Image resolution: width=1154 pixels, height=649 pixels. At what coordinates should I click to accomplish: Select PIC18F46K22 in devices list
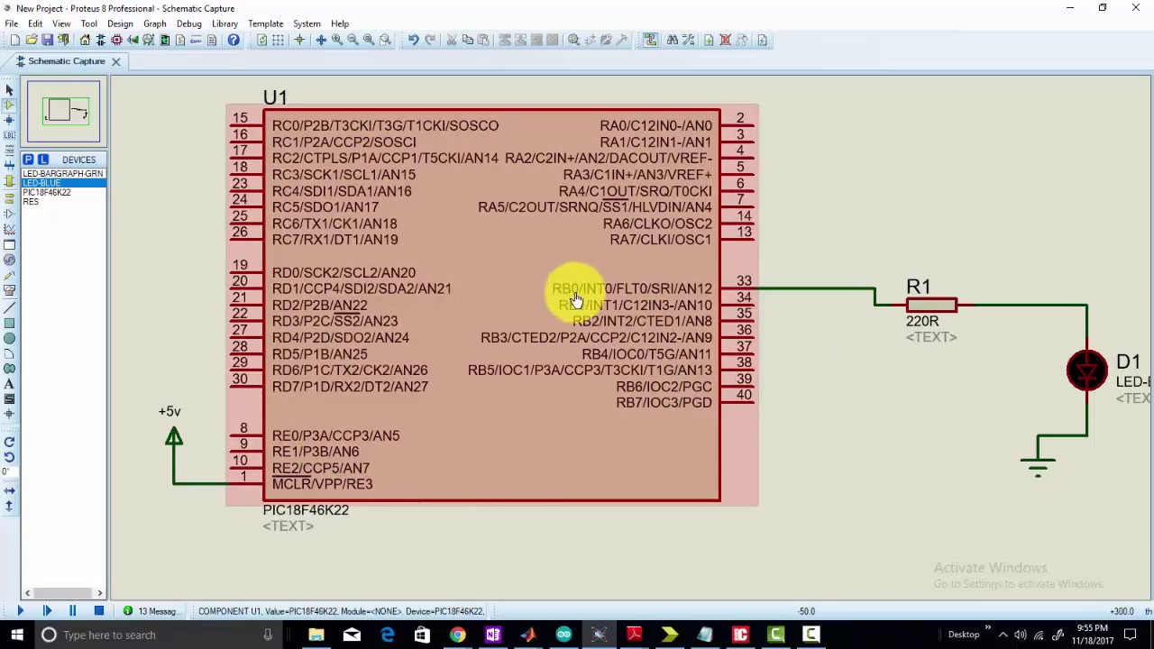point(63,192)
